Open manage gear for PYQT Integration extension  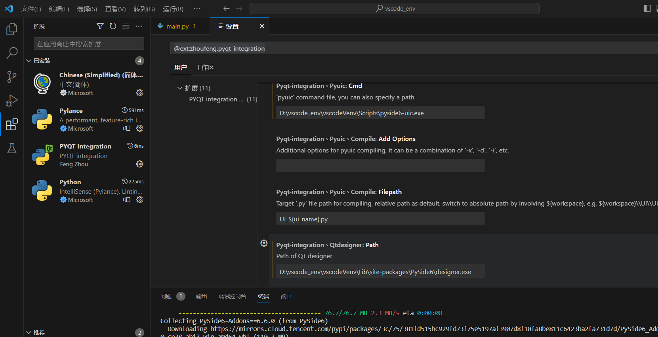[x=140, y=164]
